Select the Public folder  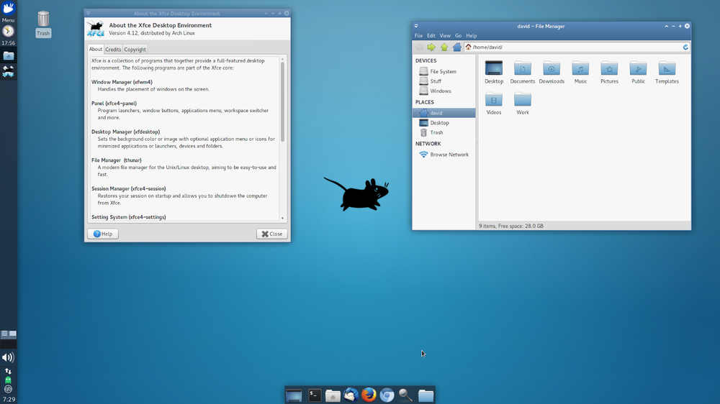638,72
